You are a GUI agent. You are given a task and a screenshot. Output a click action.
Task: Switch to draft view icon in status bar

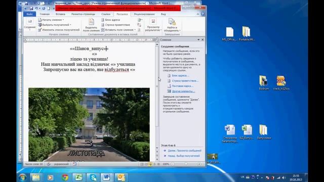click(158, 164)
